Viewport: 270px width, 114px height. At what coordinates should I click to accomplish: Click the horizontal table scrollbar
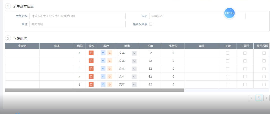point(95,90)
